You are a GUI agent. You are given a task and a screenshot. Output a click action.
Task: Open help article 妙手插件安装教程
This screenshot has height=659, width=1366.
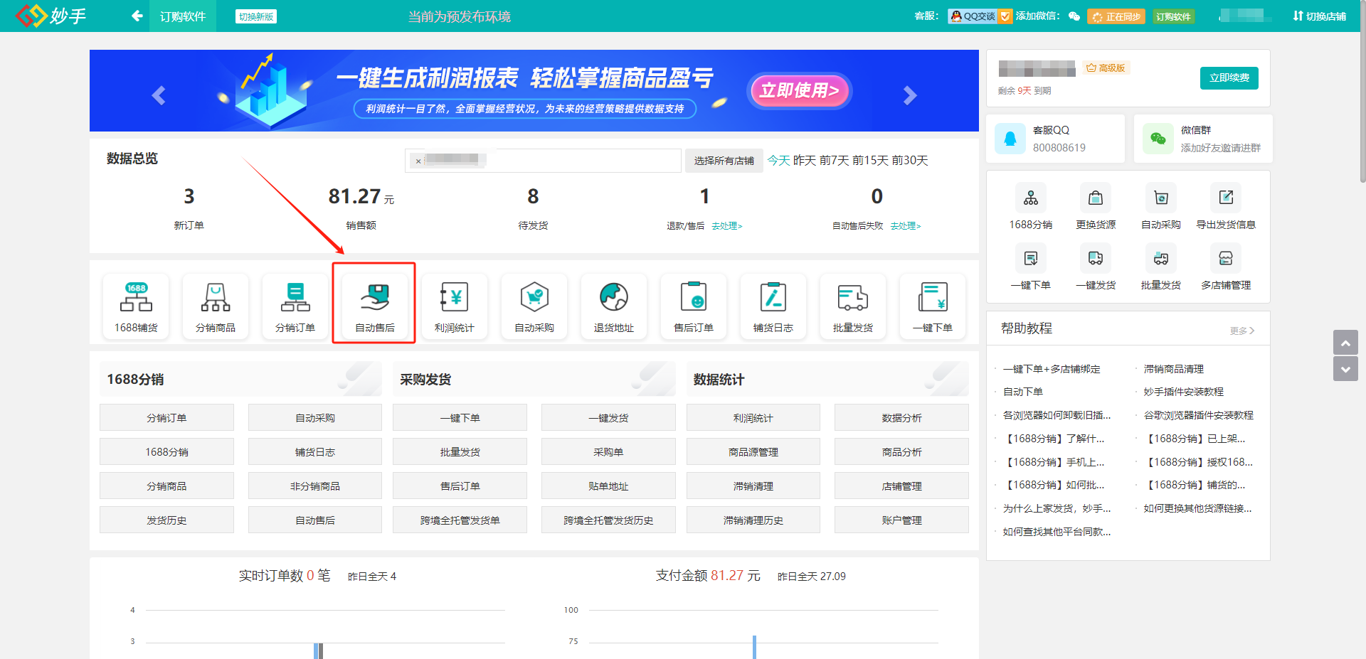[x=1184, y=392]
